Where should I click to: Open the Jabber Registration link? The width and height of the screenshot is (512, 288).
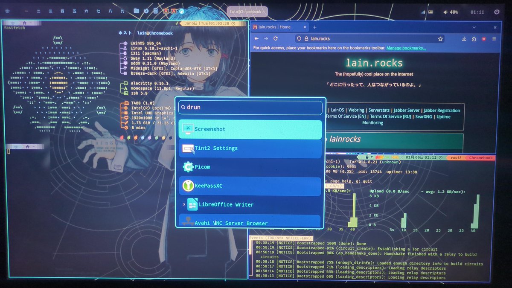click(x=442, y=111)
